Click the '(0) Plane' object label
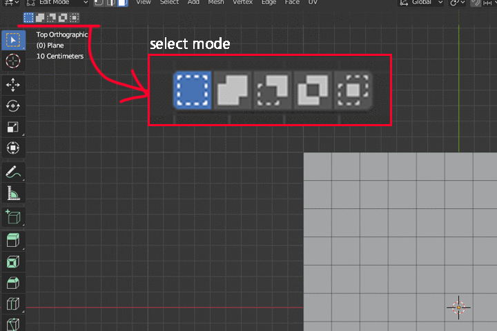The image size is (497, 331). click(50, 46)
